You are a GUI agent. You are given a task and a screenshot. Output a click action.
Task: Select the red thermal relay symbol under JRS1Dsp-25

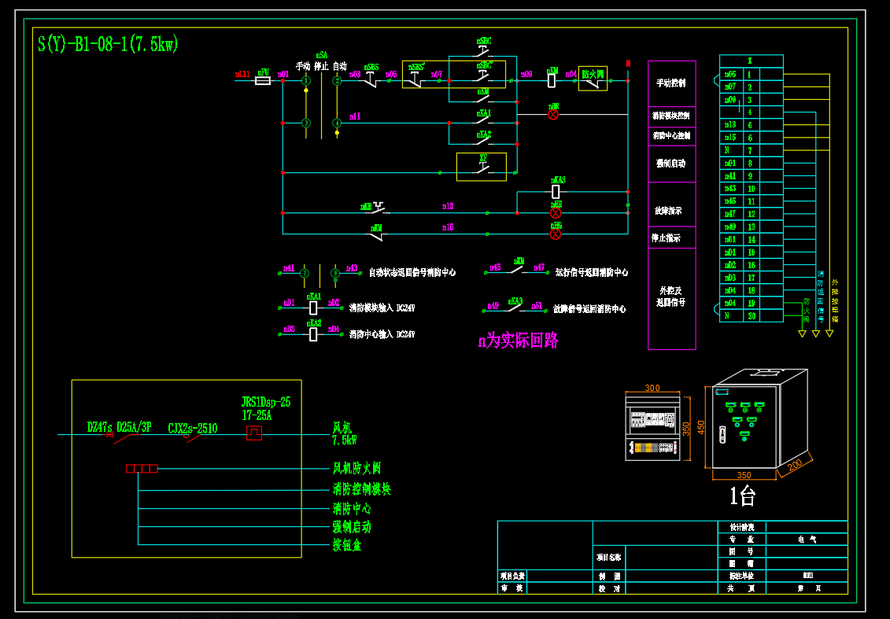(254, 433)
